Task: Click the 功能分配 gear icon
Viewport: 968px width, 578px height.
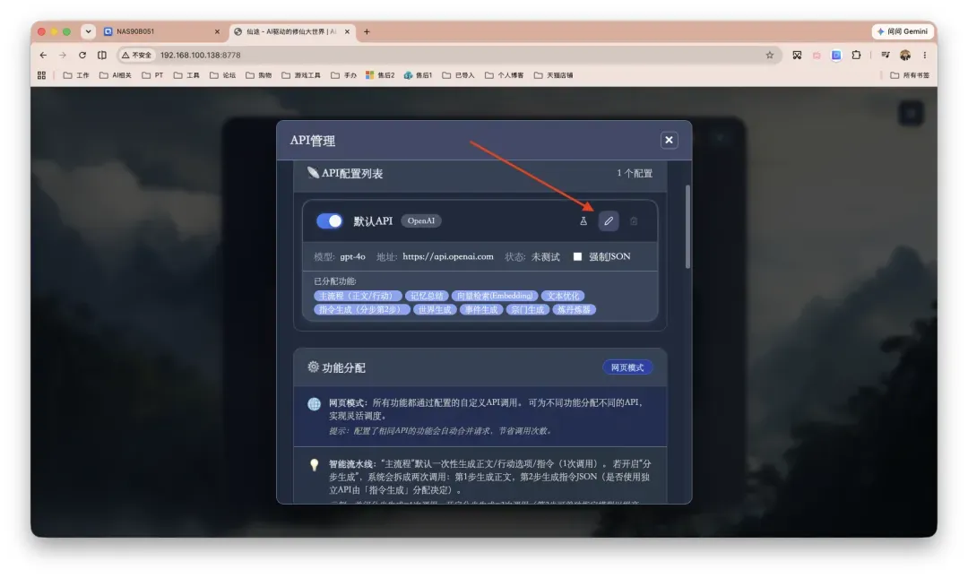Action: point(313,367)
